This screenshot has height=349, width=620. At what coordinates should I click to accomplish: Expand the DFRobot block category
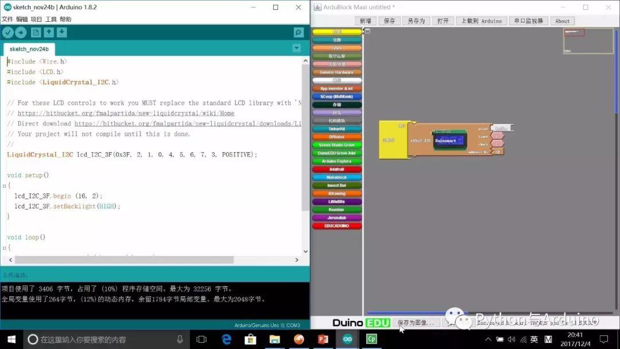[336, 137]
